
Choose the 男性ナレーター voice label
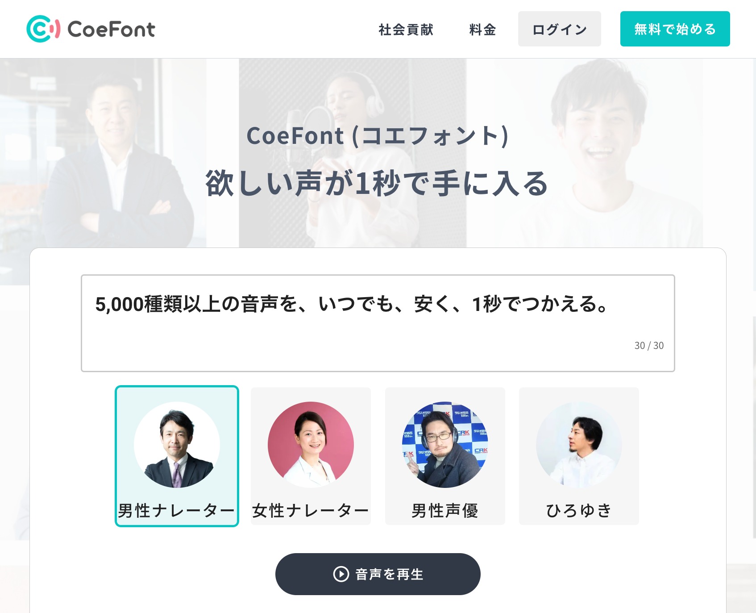tap(177, 510)
